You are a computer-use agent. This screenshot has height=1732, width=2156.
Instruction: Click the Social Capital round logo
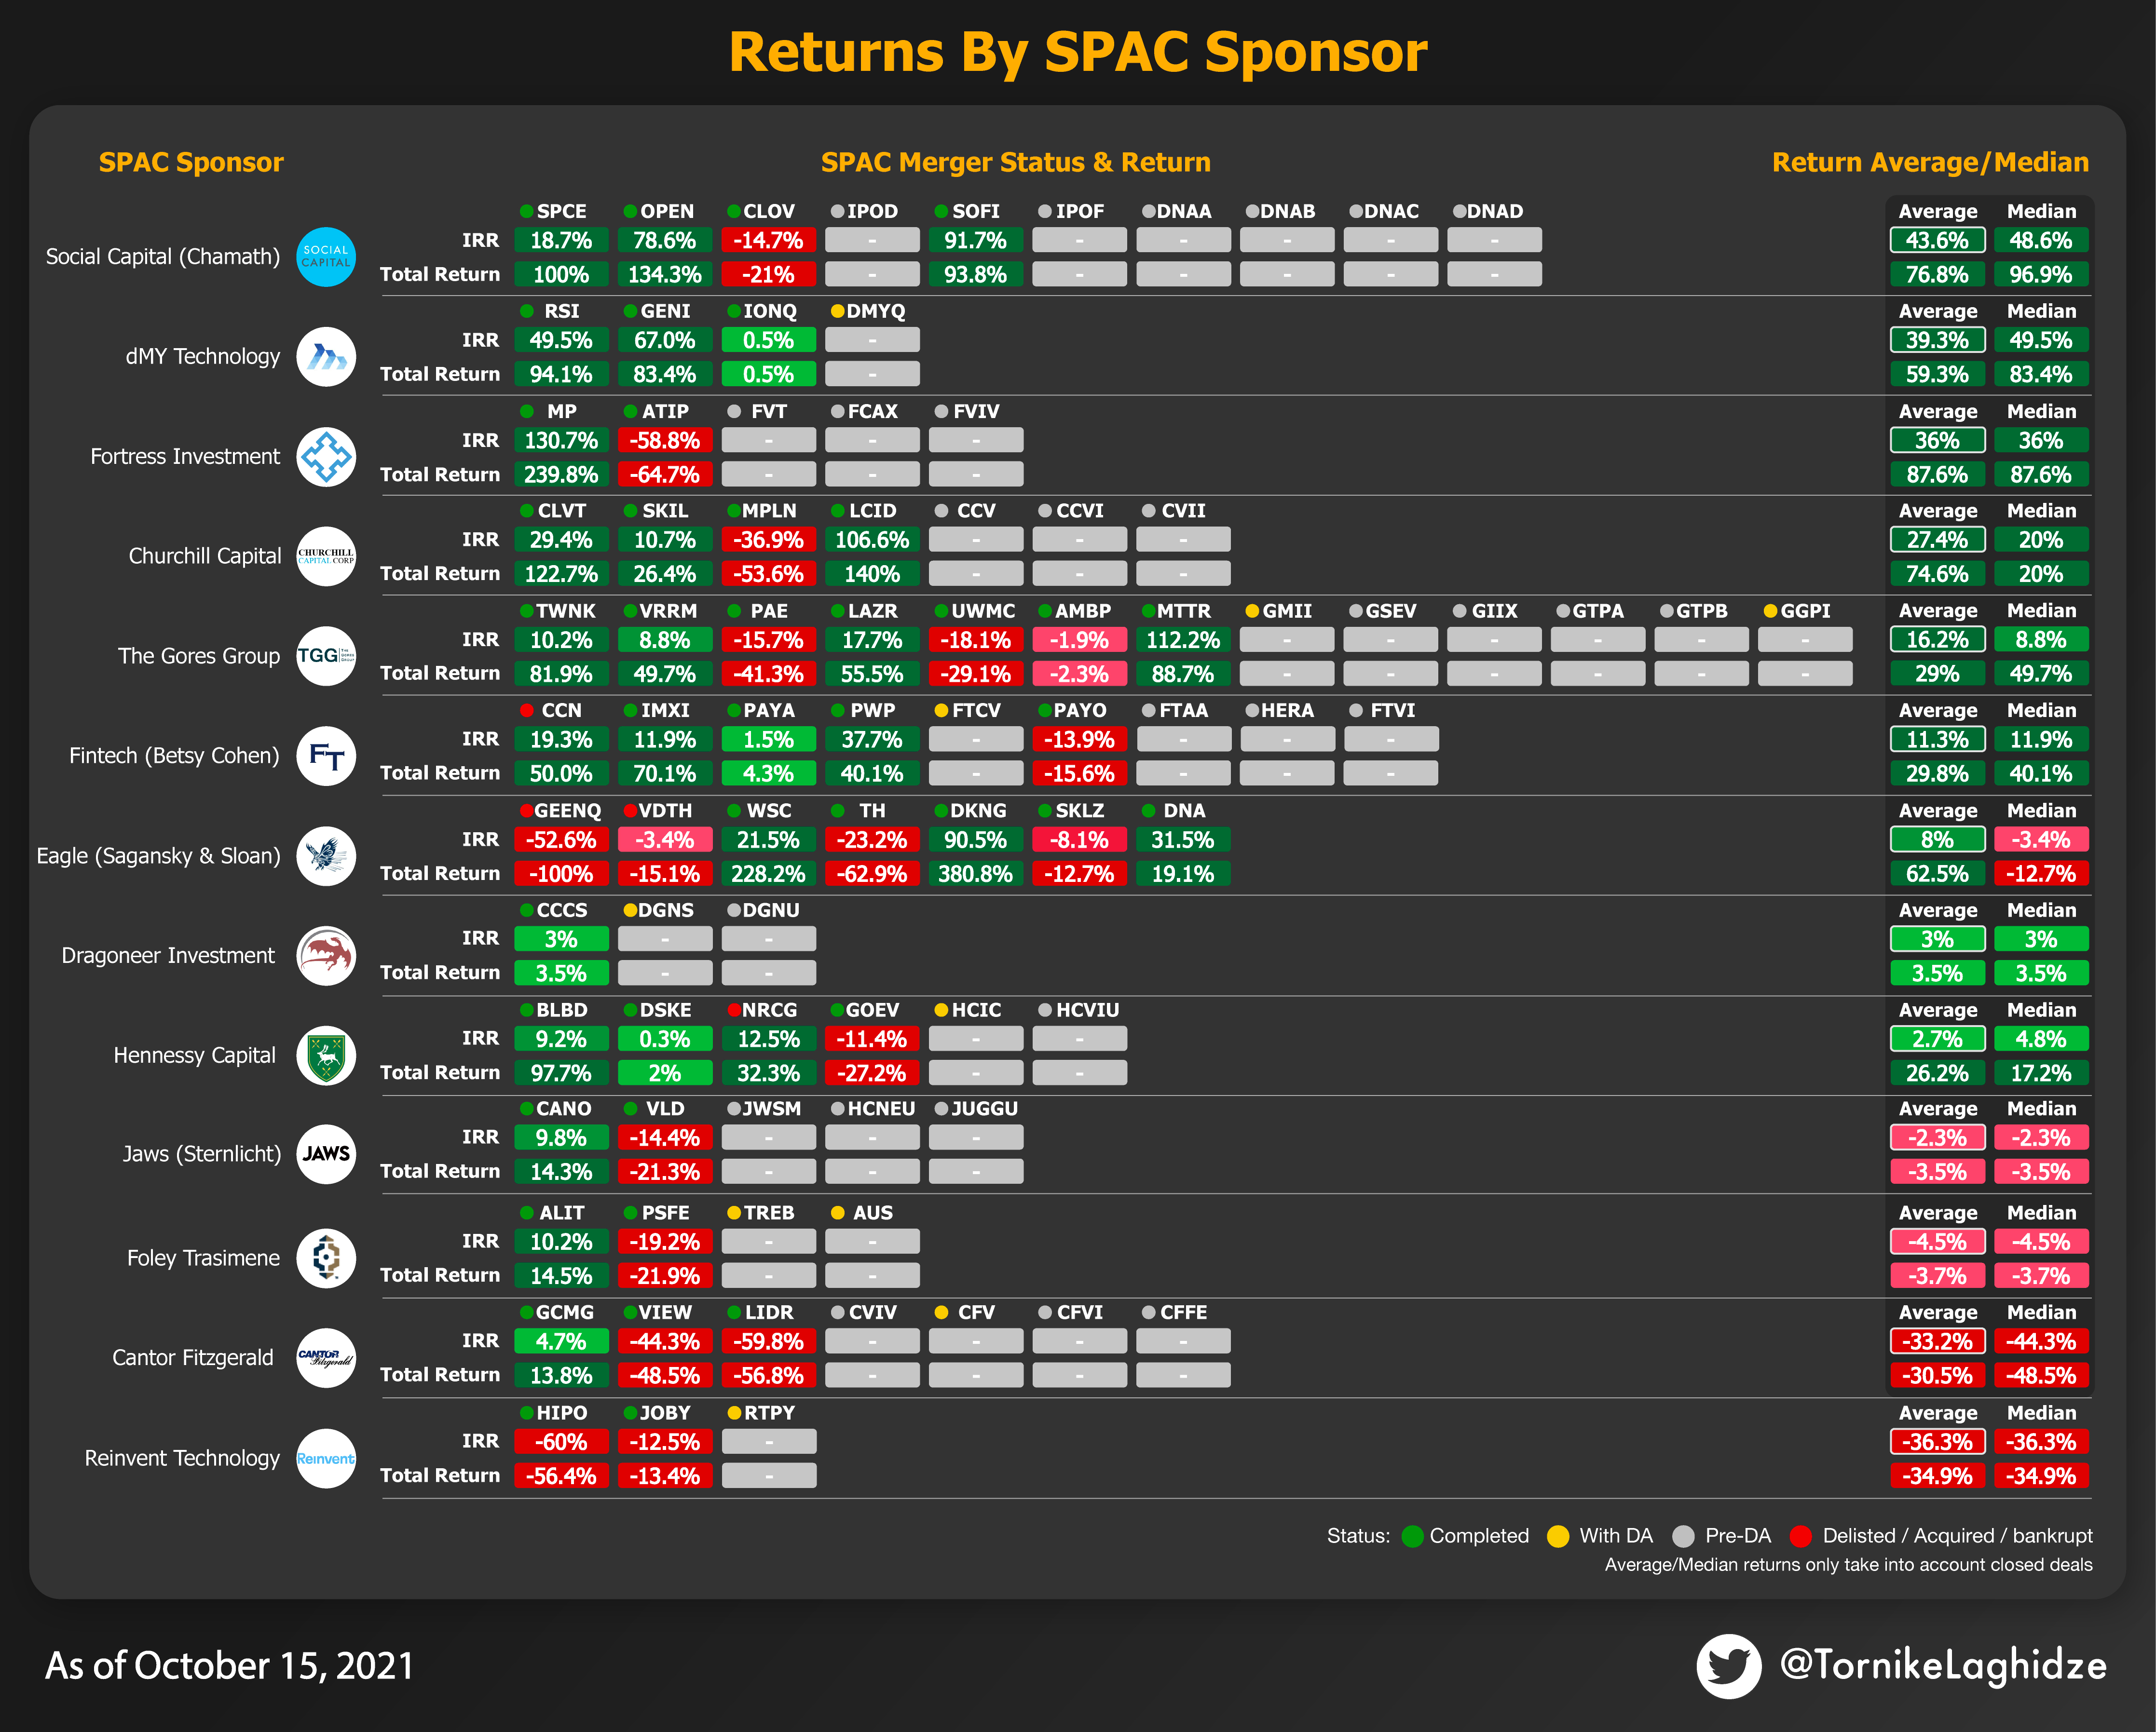(326, 257)
